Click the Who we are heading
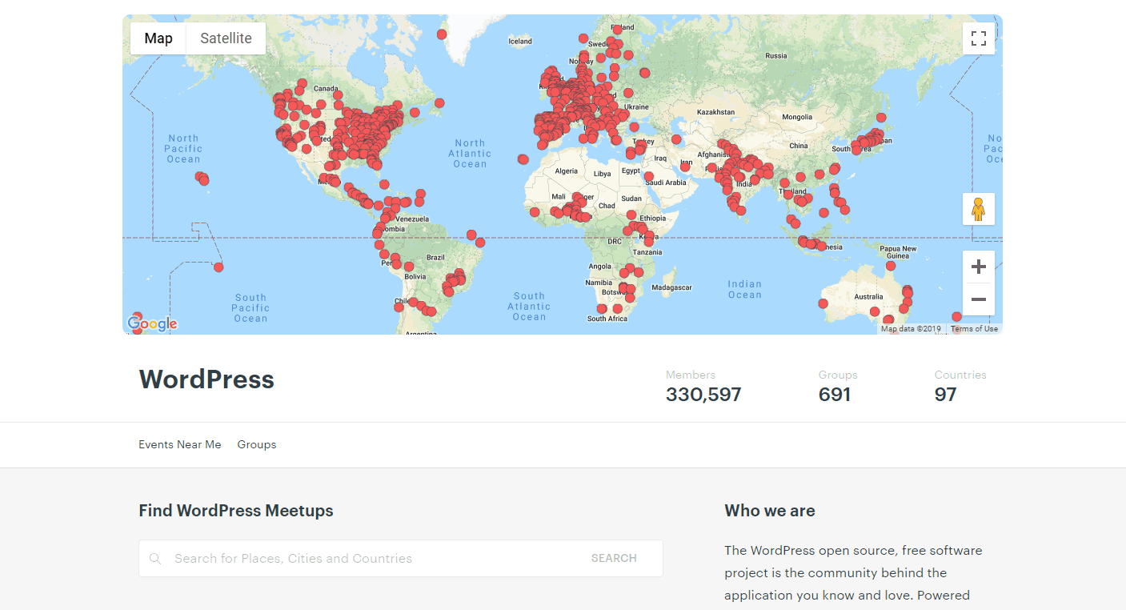This screenshot has height=610, width=1126. 770,511
